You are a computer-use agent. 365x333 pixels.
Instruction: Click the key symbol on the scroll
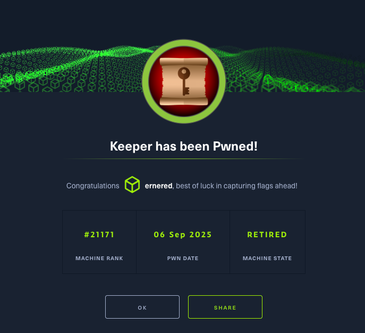(184, 81)
